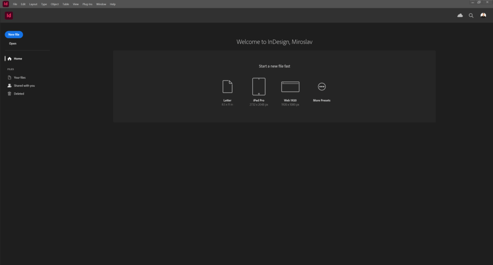Open the Type menu

pos(44,4)
